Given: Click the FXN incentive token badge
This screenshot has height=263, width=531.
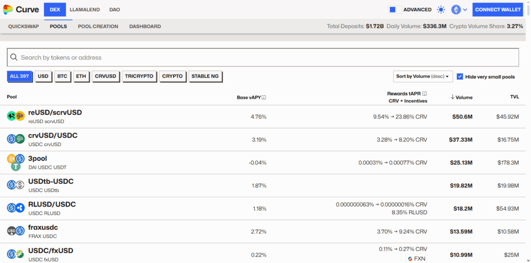Looking at the screenshot, I should pos(416,259).
